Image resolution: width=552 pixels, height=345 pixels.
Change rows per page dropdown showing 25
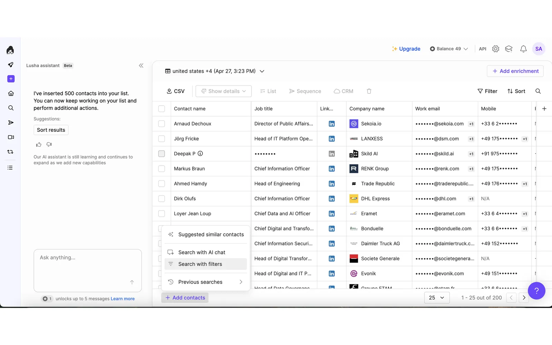pyautogui.click(x=437, y=298)
